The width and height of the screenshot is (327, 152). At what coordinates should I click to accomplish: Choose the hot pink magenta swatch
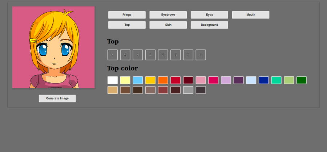(x=213, y=80)
